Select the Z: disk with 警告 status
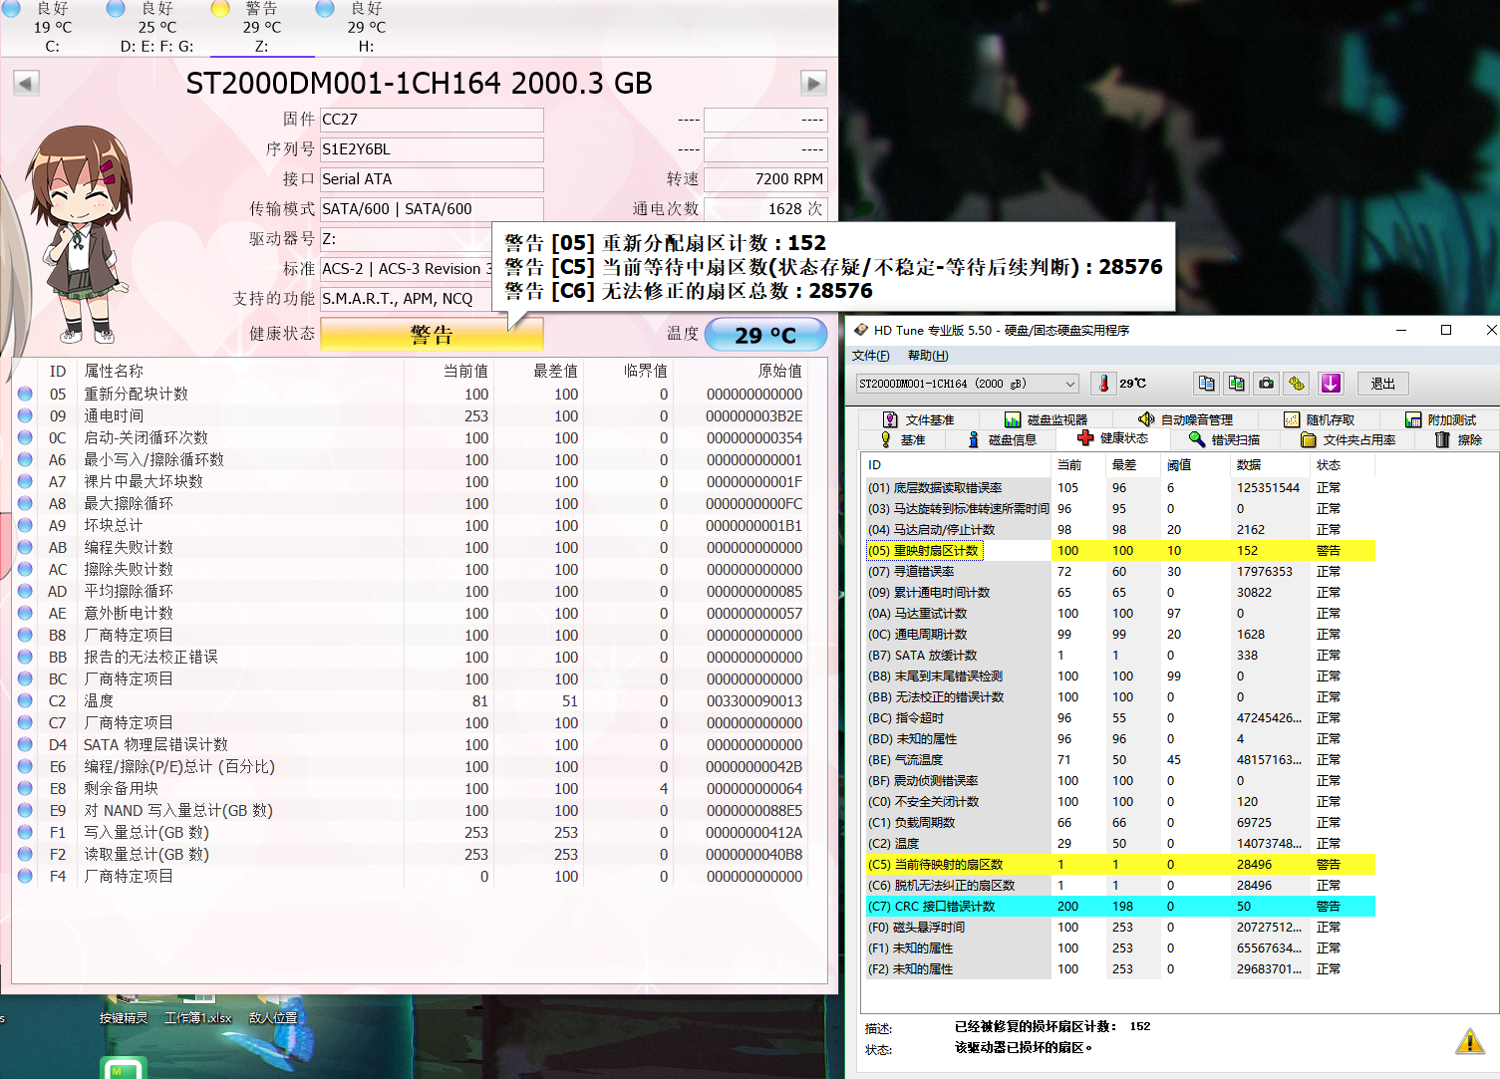Screen dimensions: 1500x1079 (261, 27)
